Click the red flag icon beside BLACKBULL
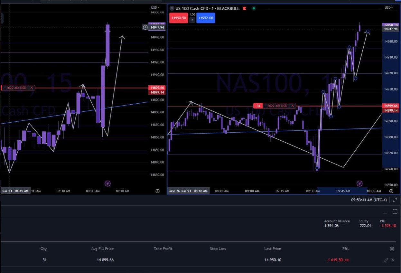Screen dimensions: 401x273 pos(245,8)
